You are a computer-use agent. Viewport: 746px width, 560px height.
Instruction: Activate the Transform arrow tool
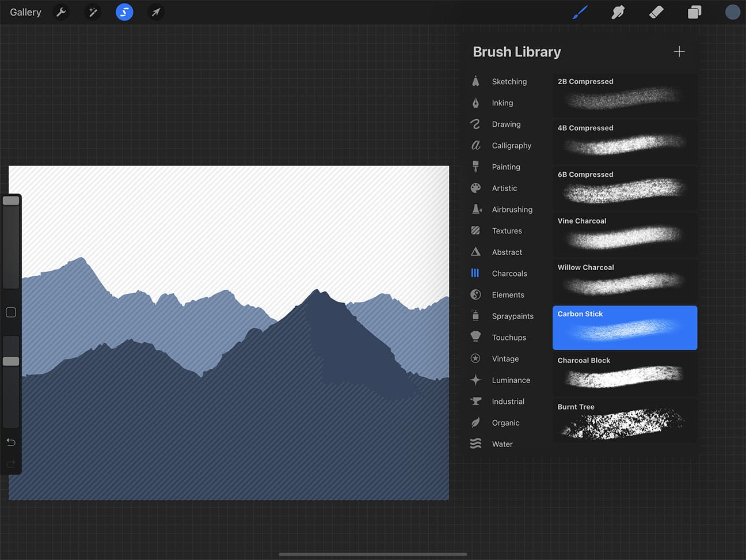[x=156, y=12]
